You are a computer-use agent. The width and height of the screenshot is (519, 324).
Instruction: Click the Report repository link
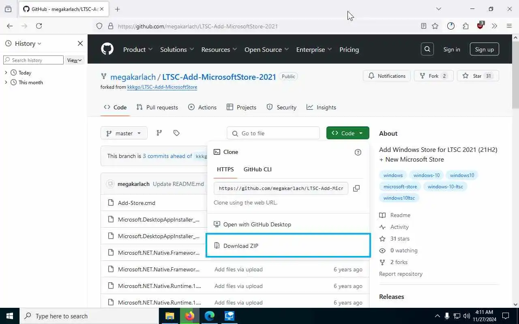(401, 274)
